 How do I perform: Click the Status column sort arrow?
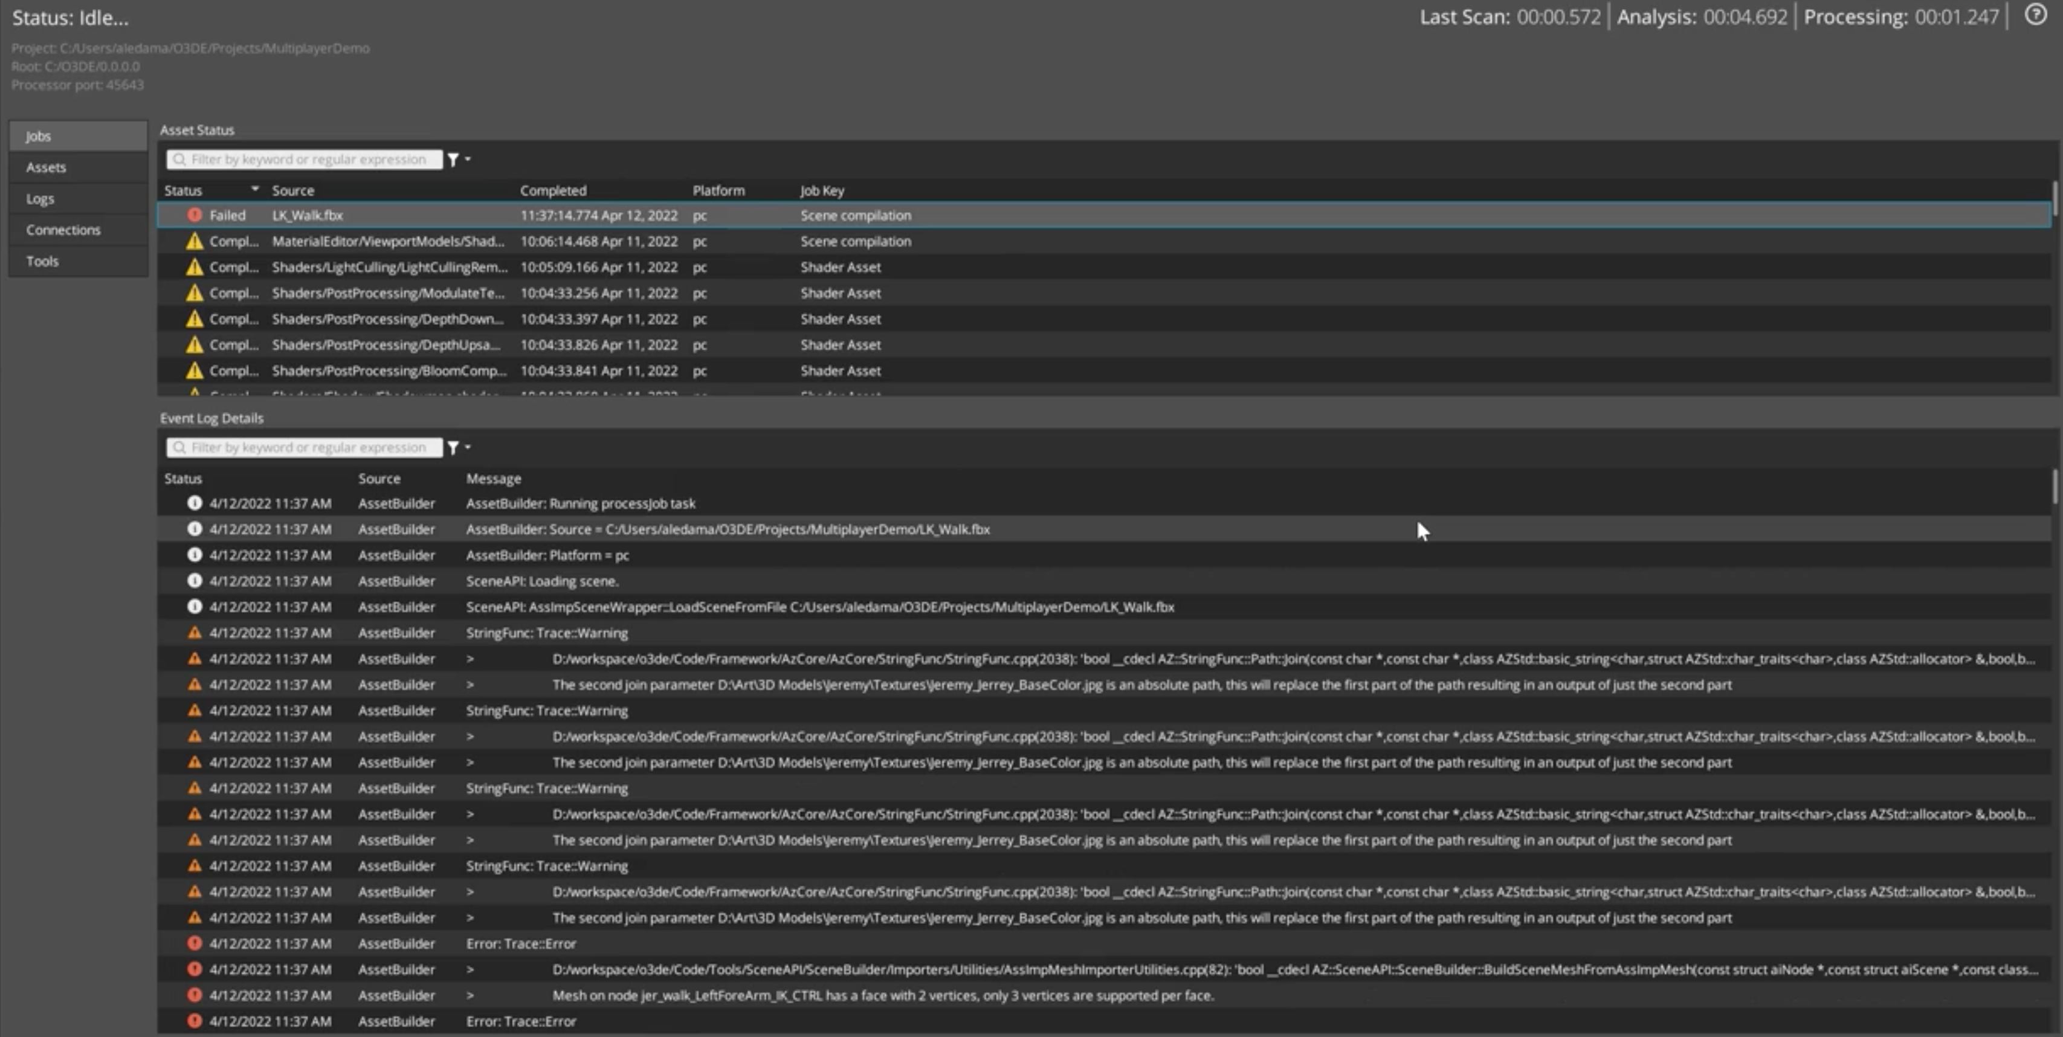point(254,189)
